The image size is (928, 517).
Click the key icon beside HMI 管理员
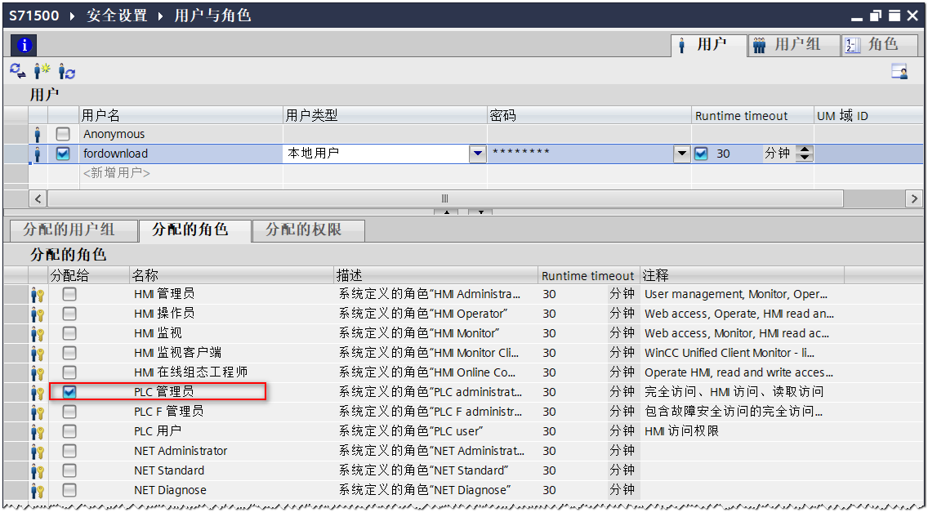pos(38,294)
